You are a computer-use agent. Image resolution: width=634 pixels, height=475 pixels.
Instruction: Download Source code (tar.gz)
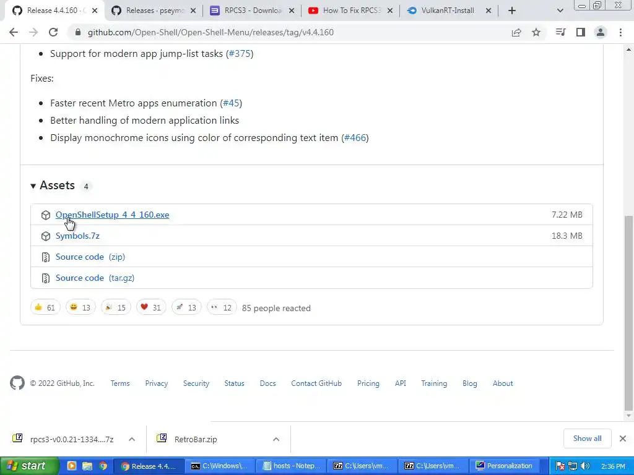pos(95,278)
